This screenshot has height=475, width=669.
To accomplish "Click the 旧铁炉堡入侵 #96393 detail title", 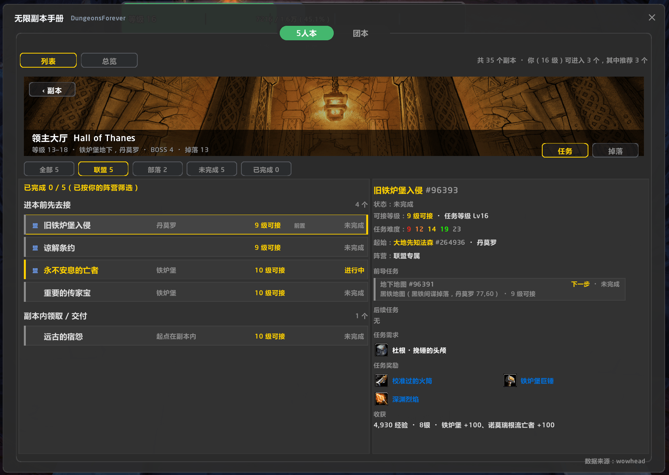I will [x=416, y=190].
